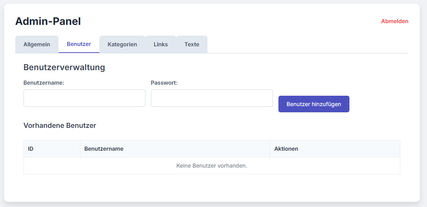
Task: Click the Vorhandene Benutzer heading
Action: pyautogui.click(x=60, y=125)
